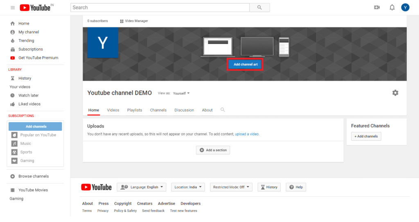
Task: Click the Sports channel icon
Action: (x=14, y=152)
